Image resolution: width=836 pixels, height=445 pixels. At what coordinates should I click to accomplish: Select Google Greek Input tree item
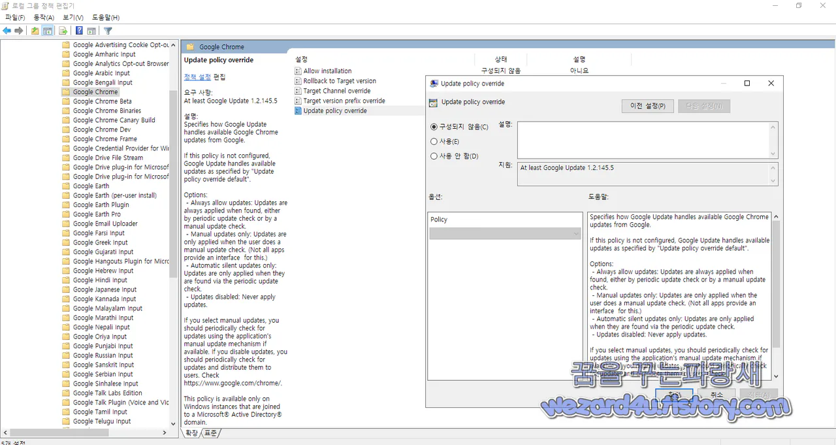click(x=100, y=242)
